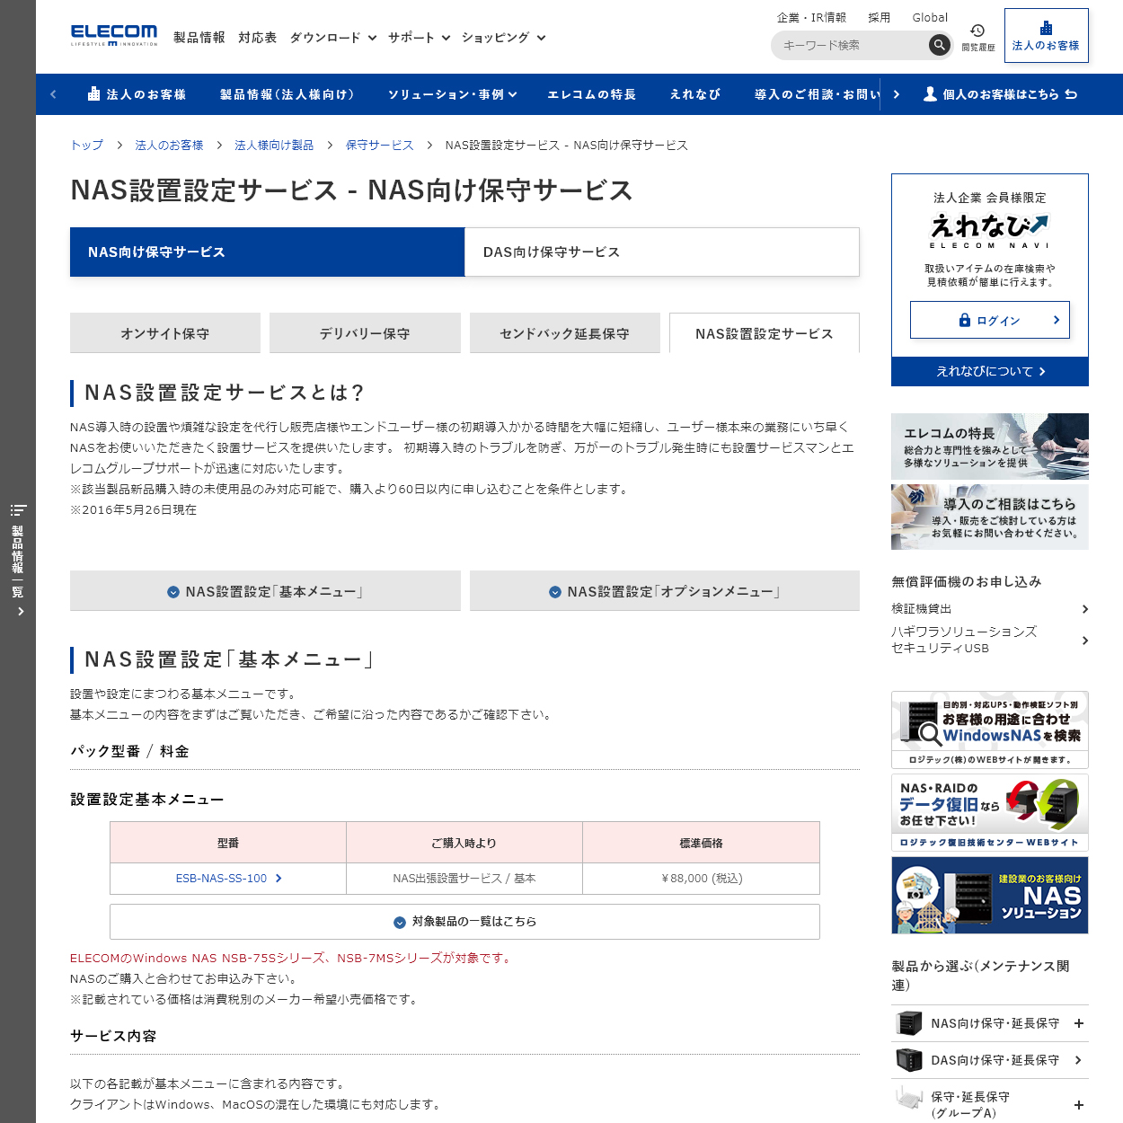Select the NAS設置設定サービス tab
This screenshot has width=1123, height=1123.
pos(765,333)
